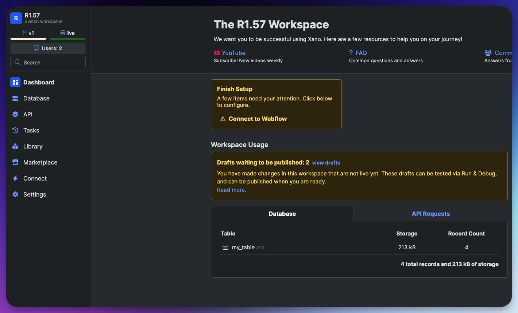Click the Library books icon
This screenshot has height=313, width=518.
15,146
